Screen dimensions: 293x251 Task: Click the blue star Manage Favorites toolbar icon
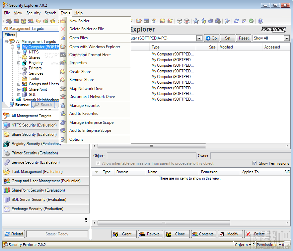pos(196,21)
